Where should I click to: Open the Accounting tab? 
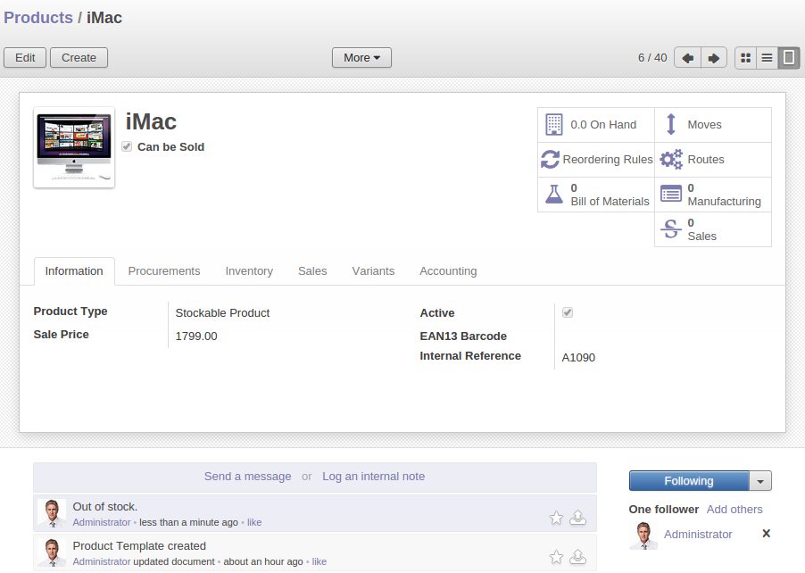tap(448, 271)
